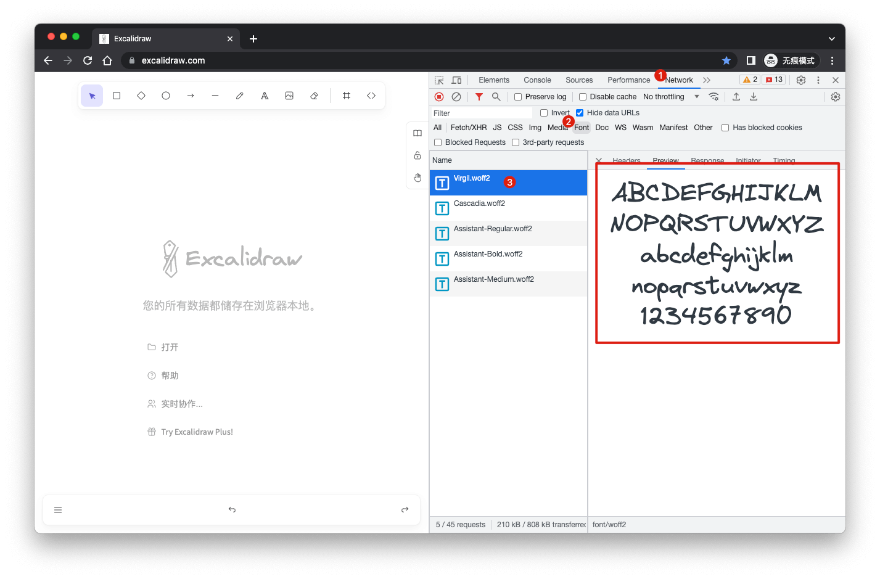This screenshot has height=579, width=880.
Task: Stop recording the network log
Action: click(439, 97)
